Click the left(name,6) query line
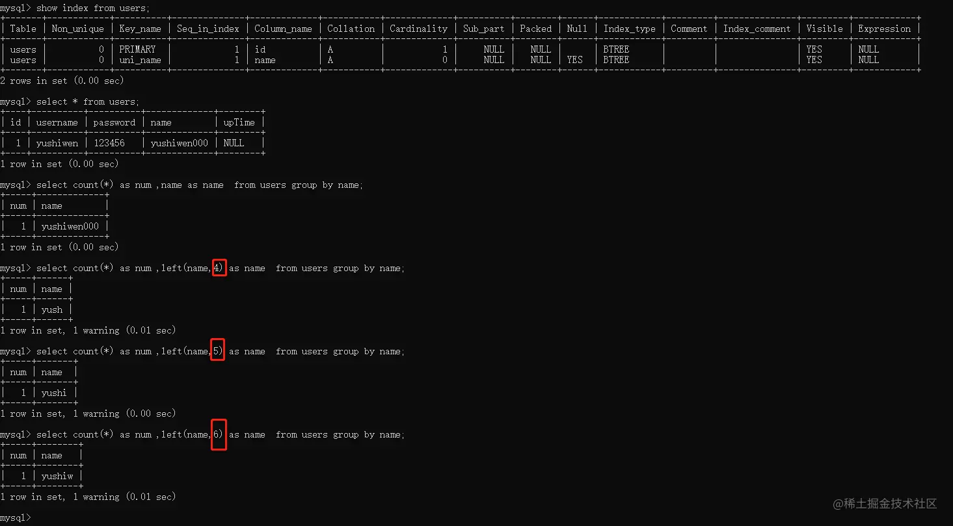 click(221, 434)
